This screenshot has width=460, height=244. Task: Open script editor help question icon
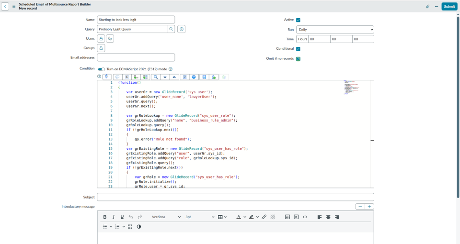click(x=99, y=77)
